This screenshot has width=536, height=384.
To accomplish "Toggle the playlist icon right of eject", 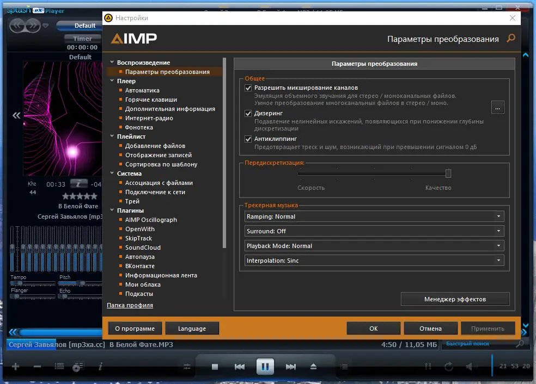I will coord(344,367).
